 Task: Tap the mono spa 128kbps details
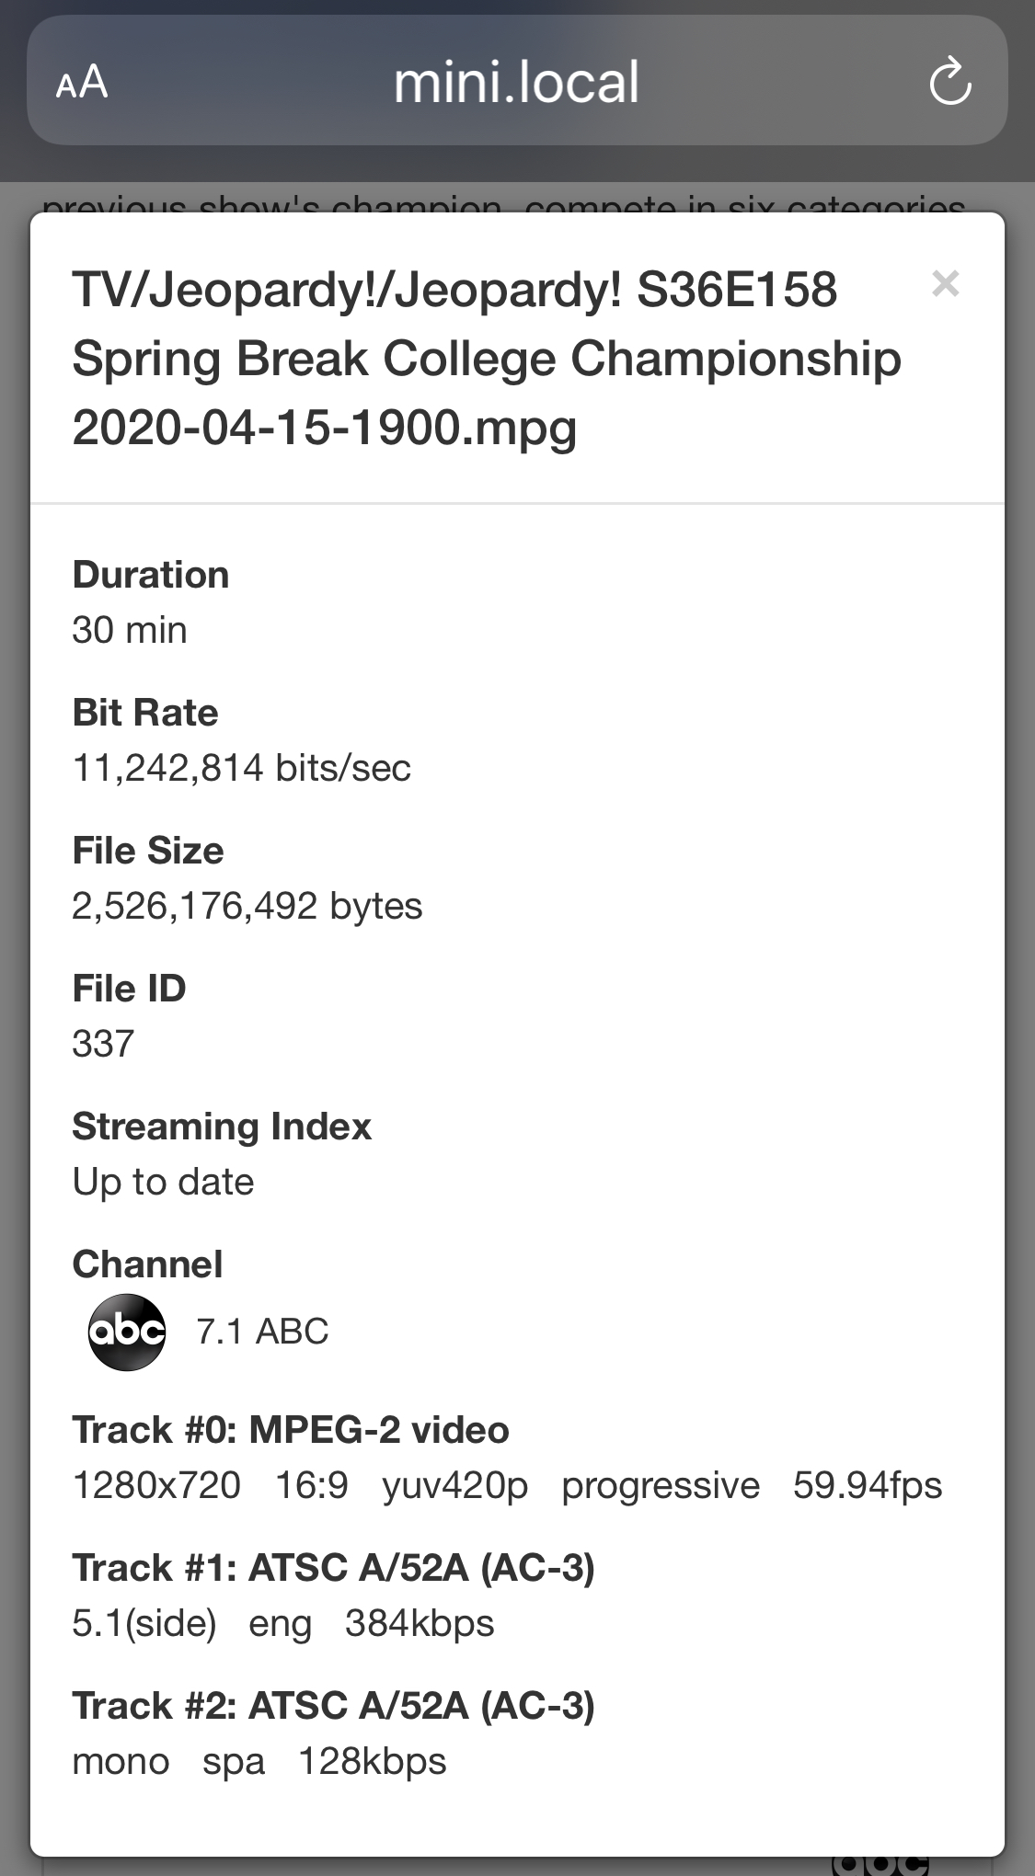coord(259,1761)
